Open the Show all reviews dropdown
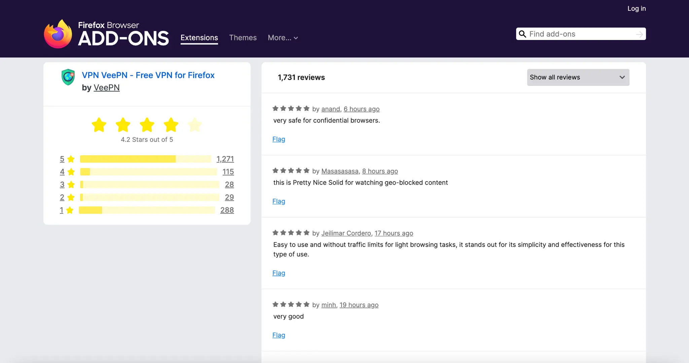The image size is (689, 363). point(578,77)
